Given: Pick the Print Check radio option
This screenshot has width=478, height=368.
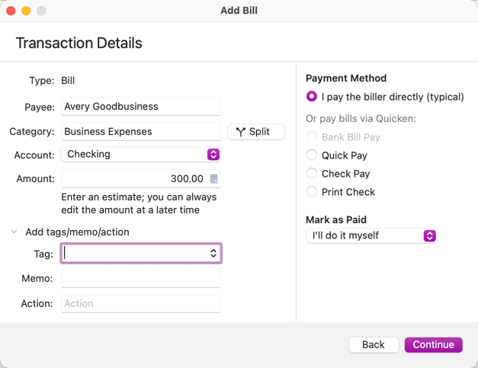Looking at the screenshot, I should (x=312, y=192).
